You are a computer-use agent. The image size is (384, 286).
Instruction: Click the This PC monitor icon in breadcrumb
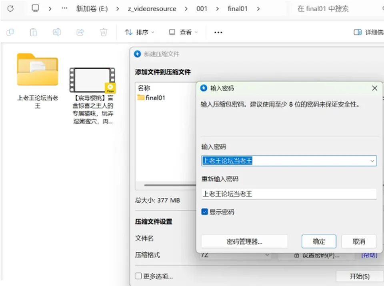(x=35, y=8)
